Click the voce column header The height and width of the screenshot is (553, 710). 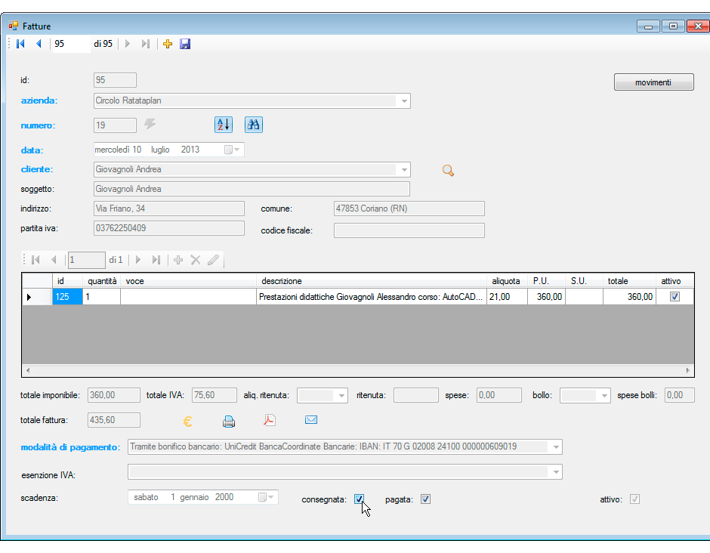pos(188,281)
